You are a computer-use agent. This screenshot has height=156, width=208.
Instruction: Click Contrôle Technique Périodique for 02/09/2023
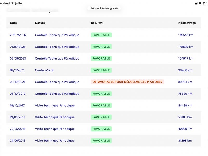tap(57, 58)
